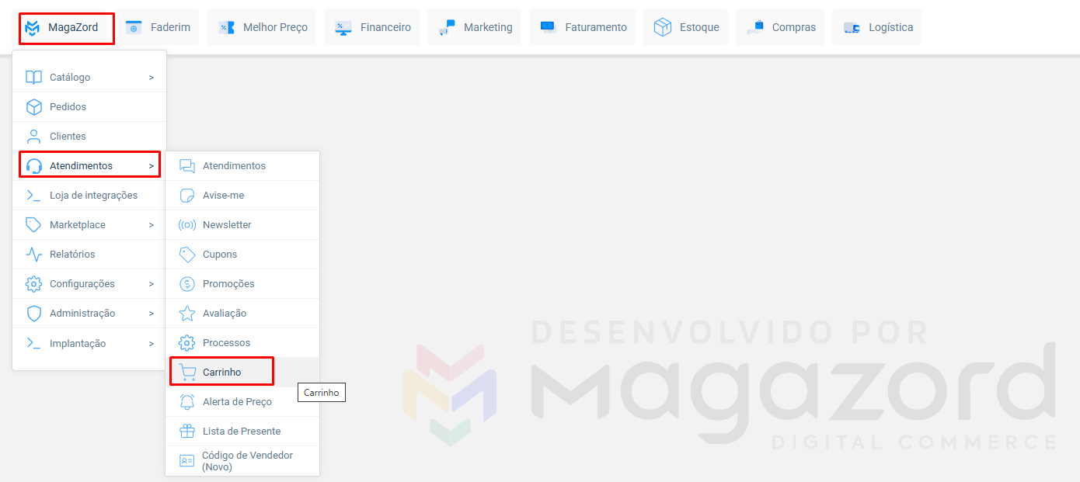The width and height of the screenshot is (1080, 482).
Task: Click the Alerta de Preço bell icon
Action: point(187,402)
